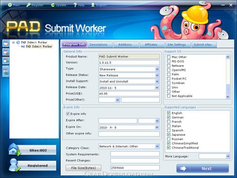Click the PAD icon with the orange badge
Viewport: 237px width, 178px height.
tap(6, 52)
